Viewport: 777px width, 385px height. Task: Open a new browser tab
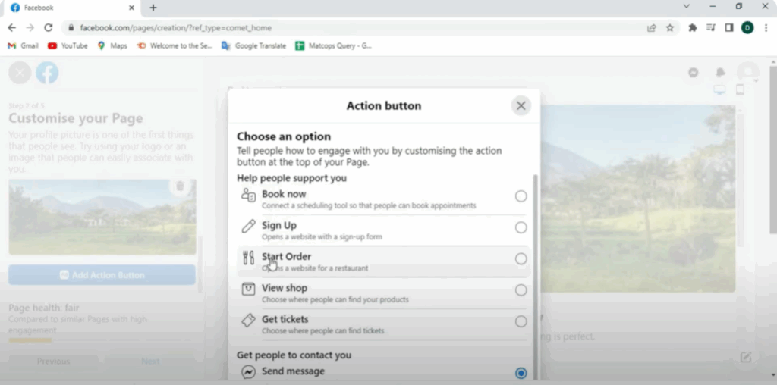pos(153,8)
